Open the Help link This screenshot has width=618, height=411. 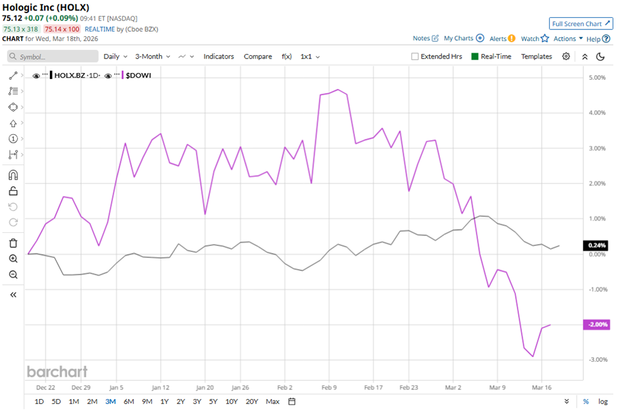[x=598, y=39]
